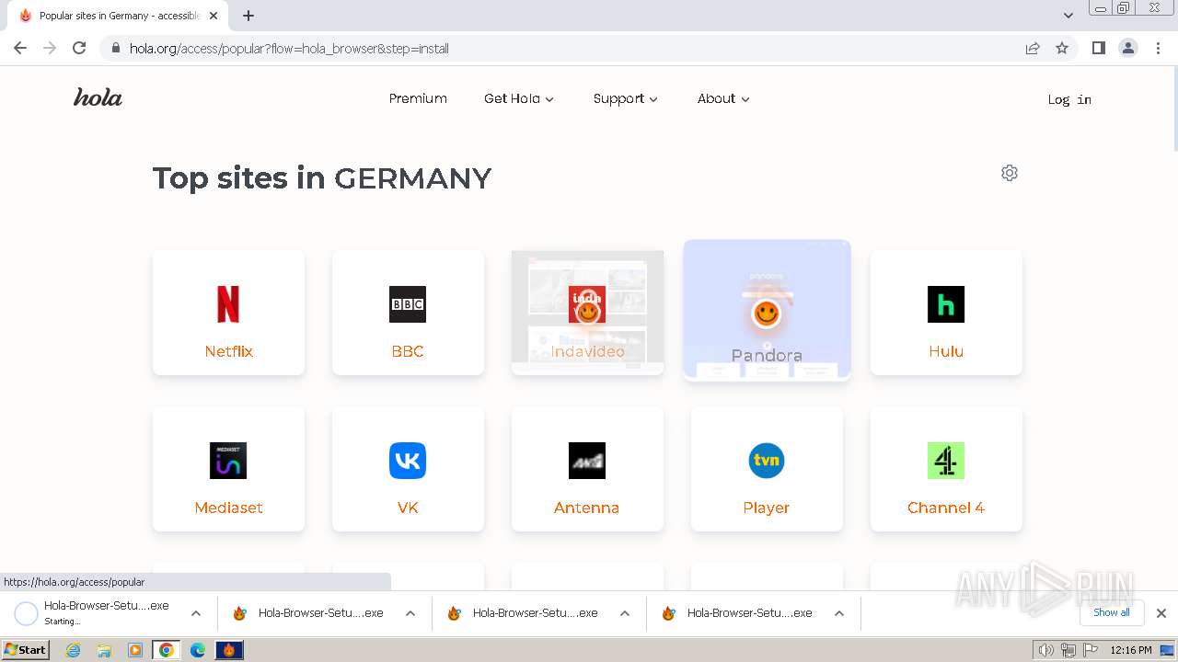Open options arrow for second Hola-Browser-Setup download

(x=410, y=613)
